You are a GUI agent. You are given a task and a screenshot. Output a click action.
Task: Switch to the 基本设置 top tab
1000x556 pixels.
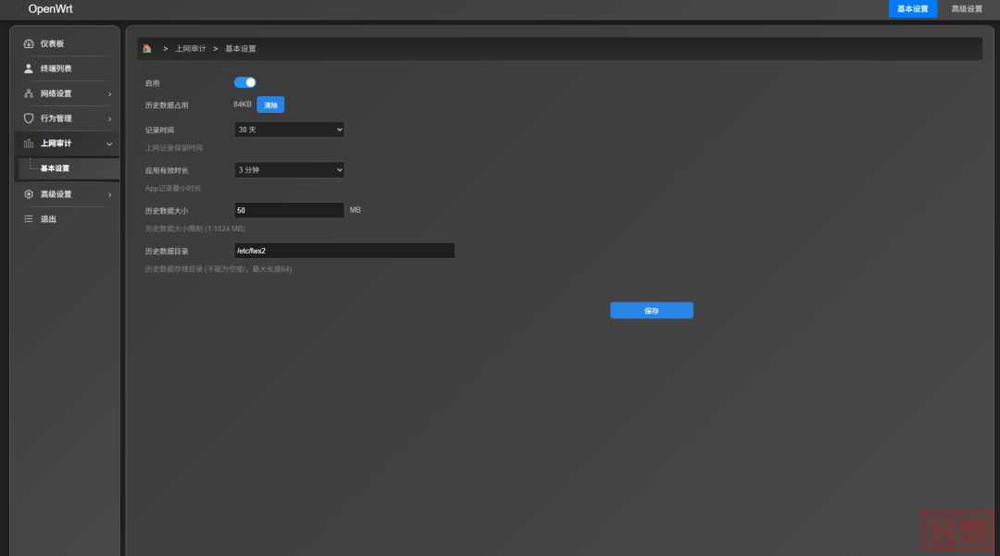click(x=912, y=8)
